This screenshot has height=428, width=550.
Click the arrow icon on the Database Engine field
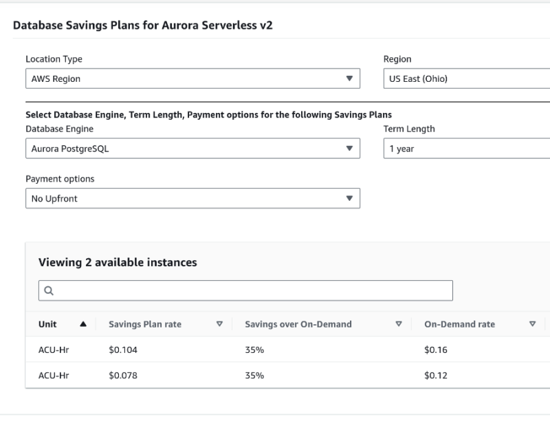(x=349, y=149)
